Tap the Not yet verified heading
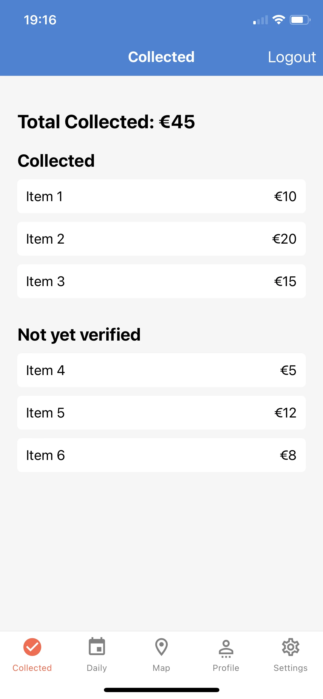 click(x=79, y=335)
